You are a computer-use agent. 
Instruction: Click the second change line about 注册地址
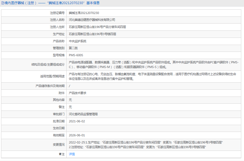click(x=138, y=147)
